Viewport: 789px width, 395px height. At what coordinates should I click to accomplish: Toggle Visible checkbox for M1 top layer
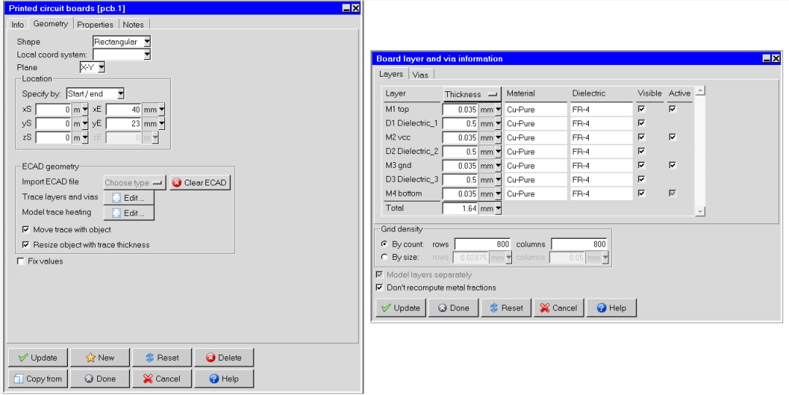pos(641,109)
